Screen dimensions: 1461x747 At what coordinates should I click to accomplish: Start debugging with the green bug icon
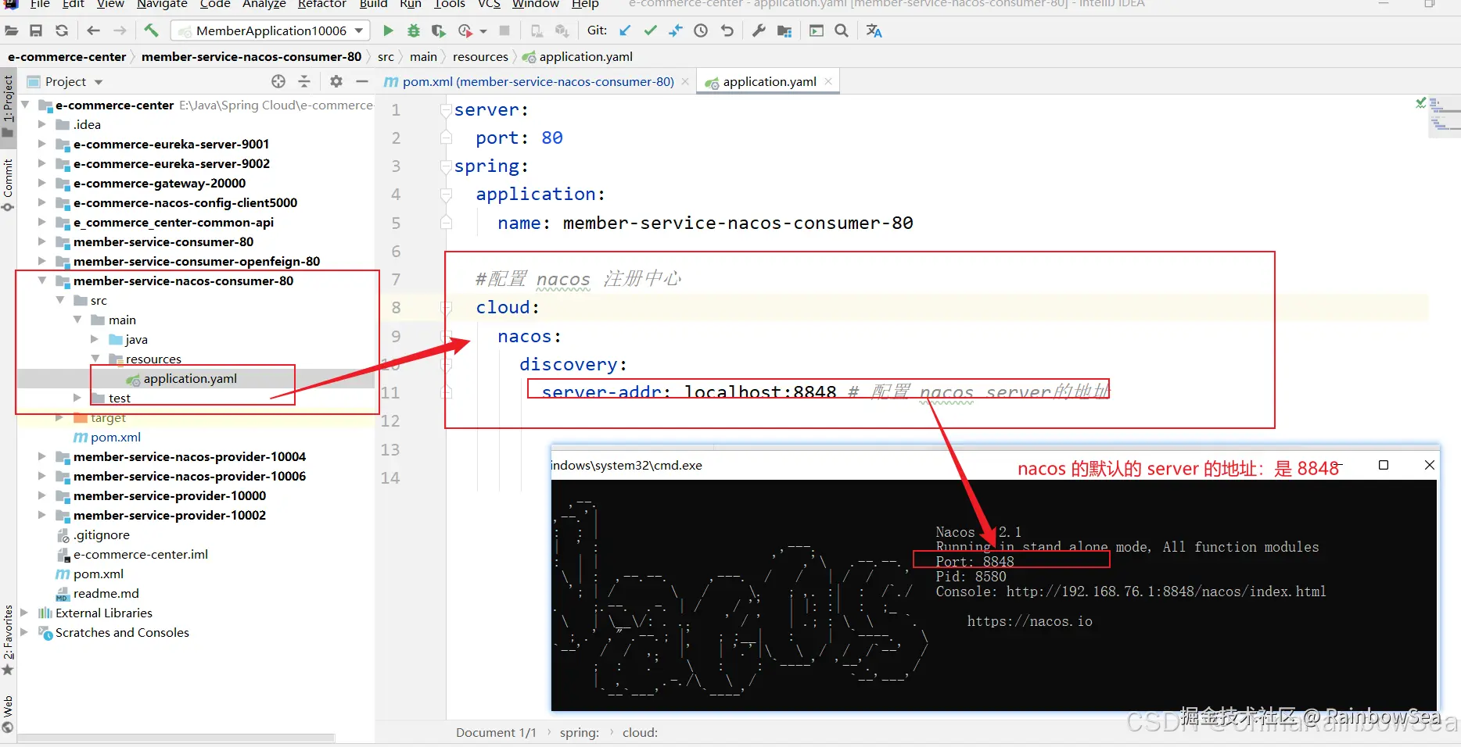pyautogui.click(x=414, y=30)
